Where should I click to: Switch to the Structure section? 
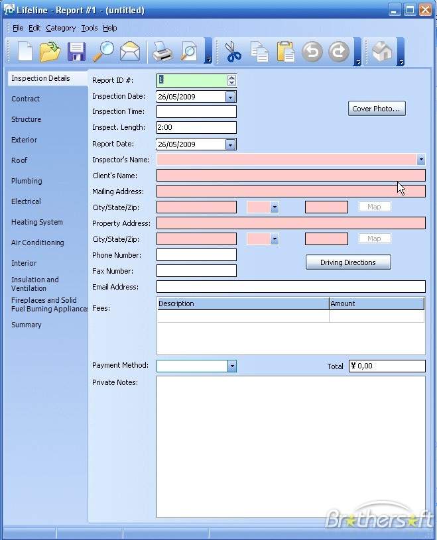click(26, 119)
